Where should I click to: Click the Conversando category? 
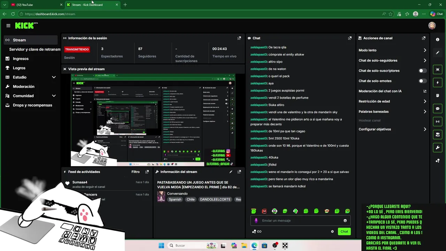[x=177, y=194]
